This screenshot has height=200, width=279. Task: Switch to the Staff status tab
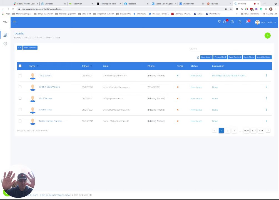click(49, 38)
